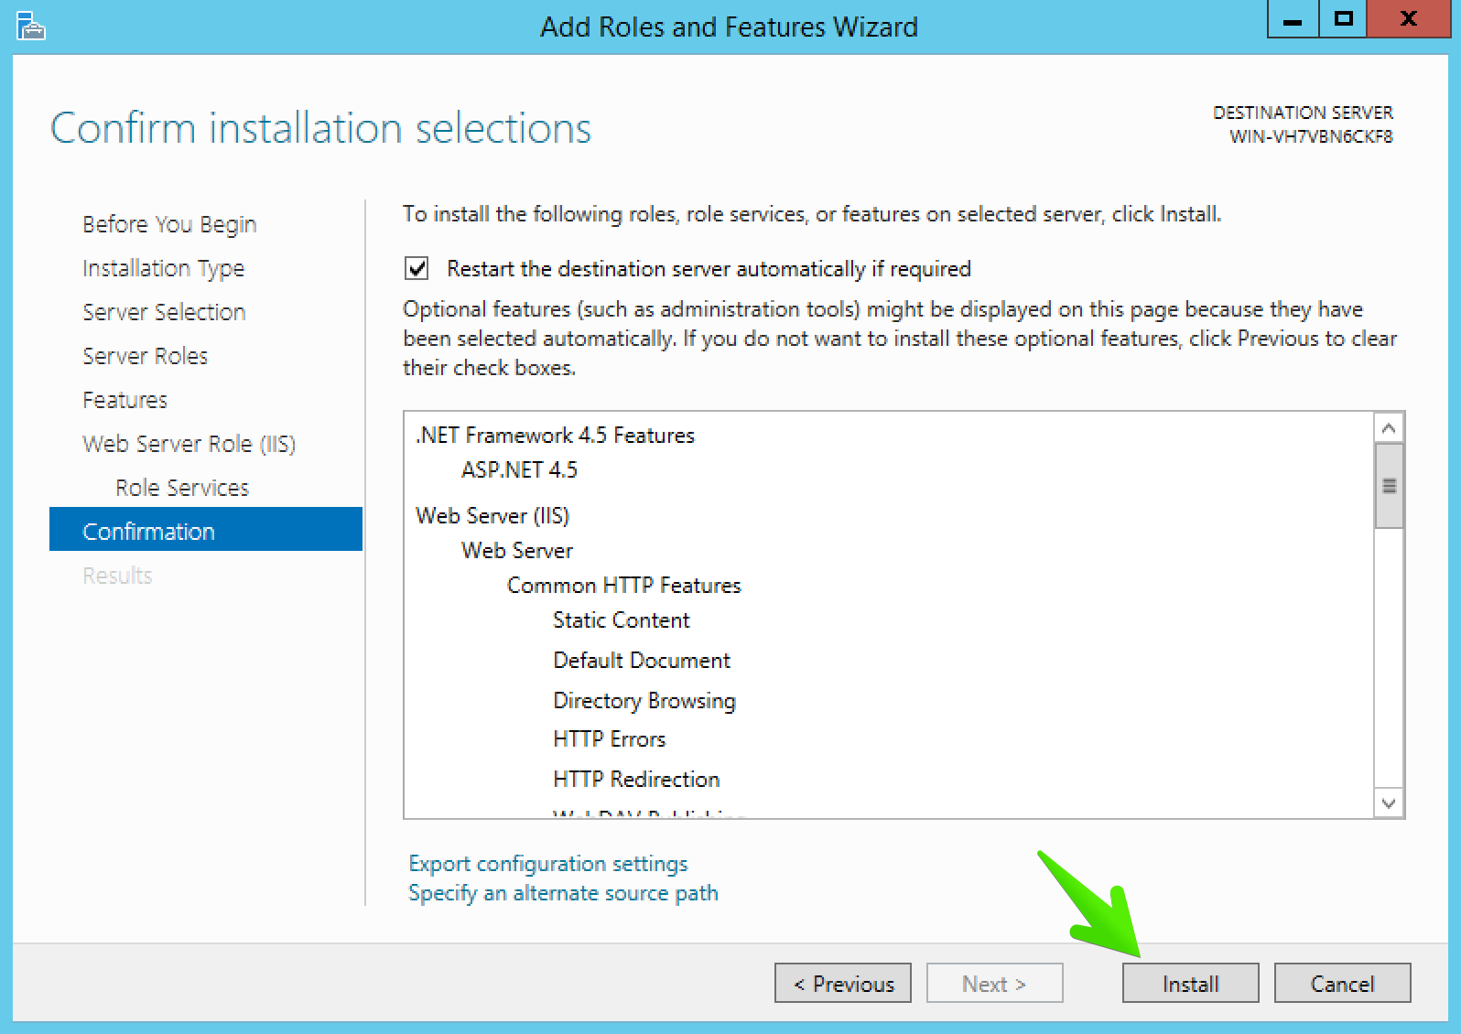Go to Before You Begin step
The image size is (1461, 1034).
point(169,224)
